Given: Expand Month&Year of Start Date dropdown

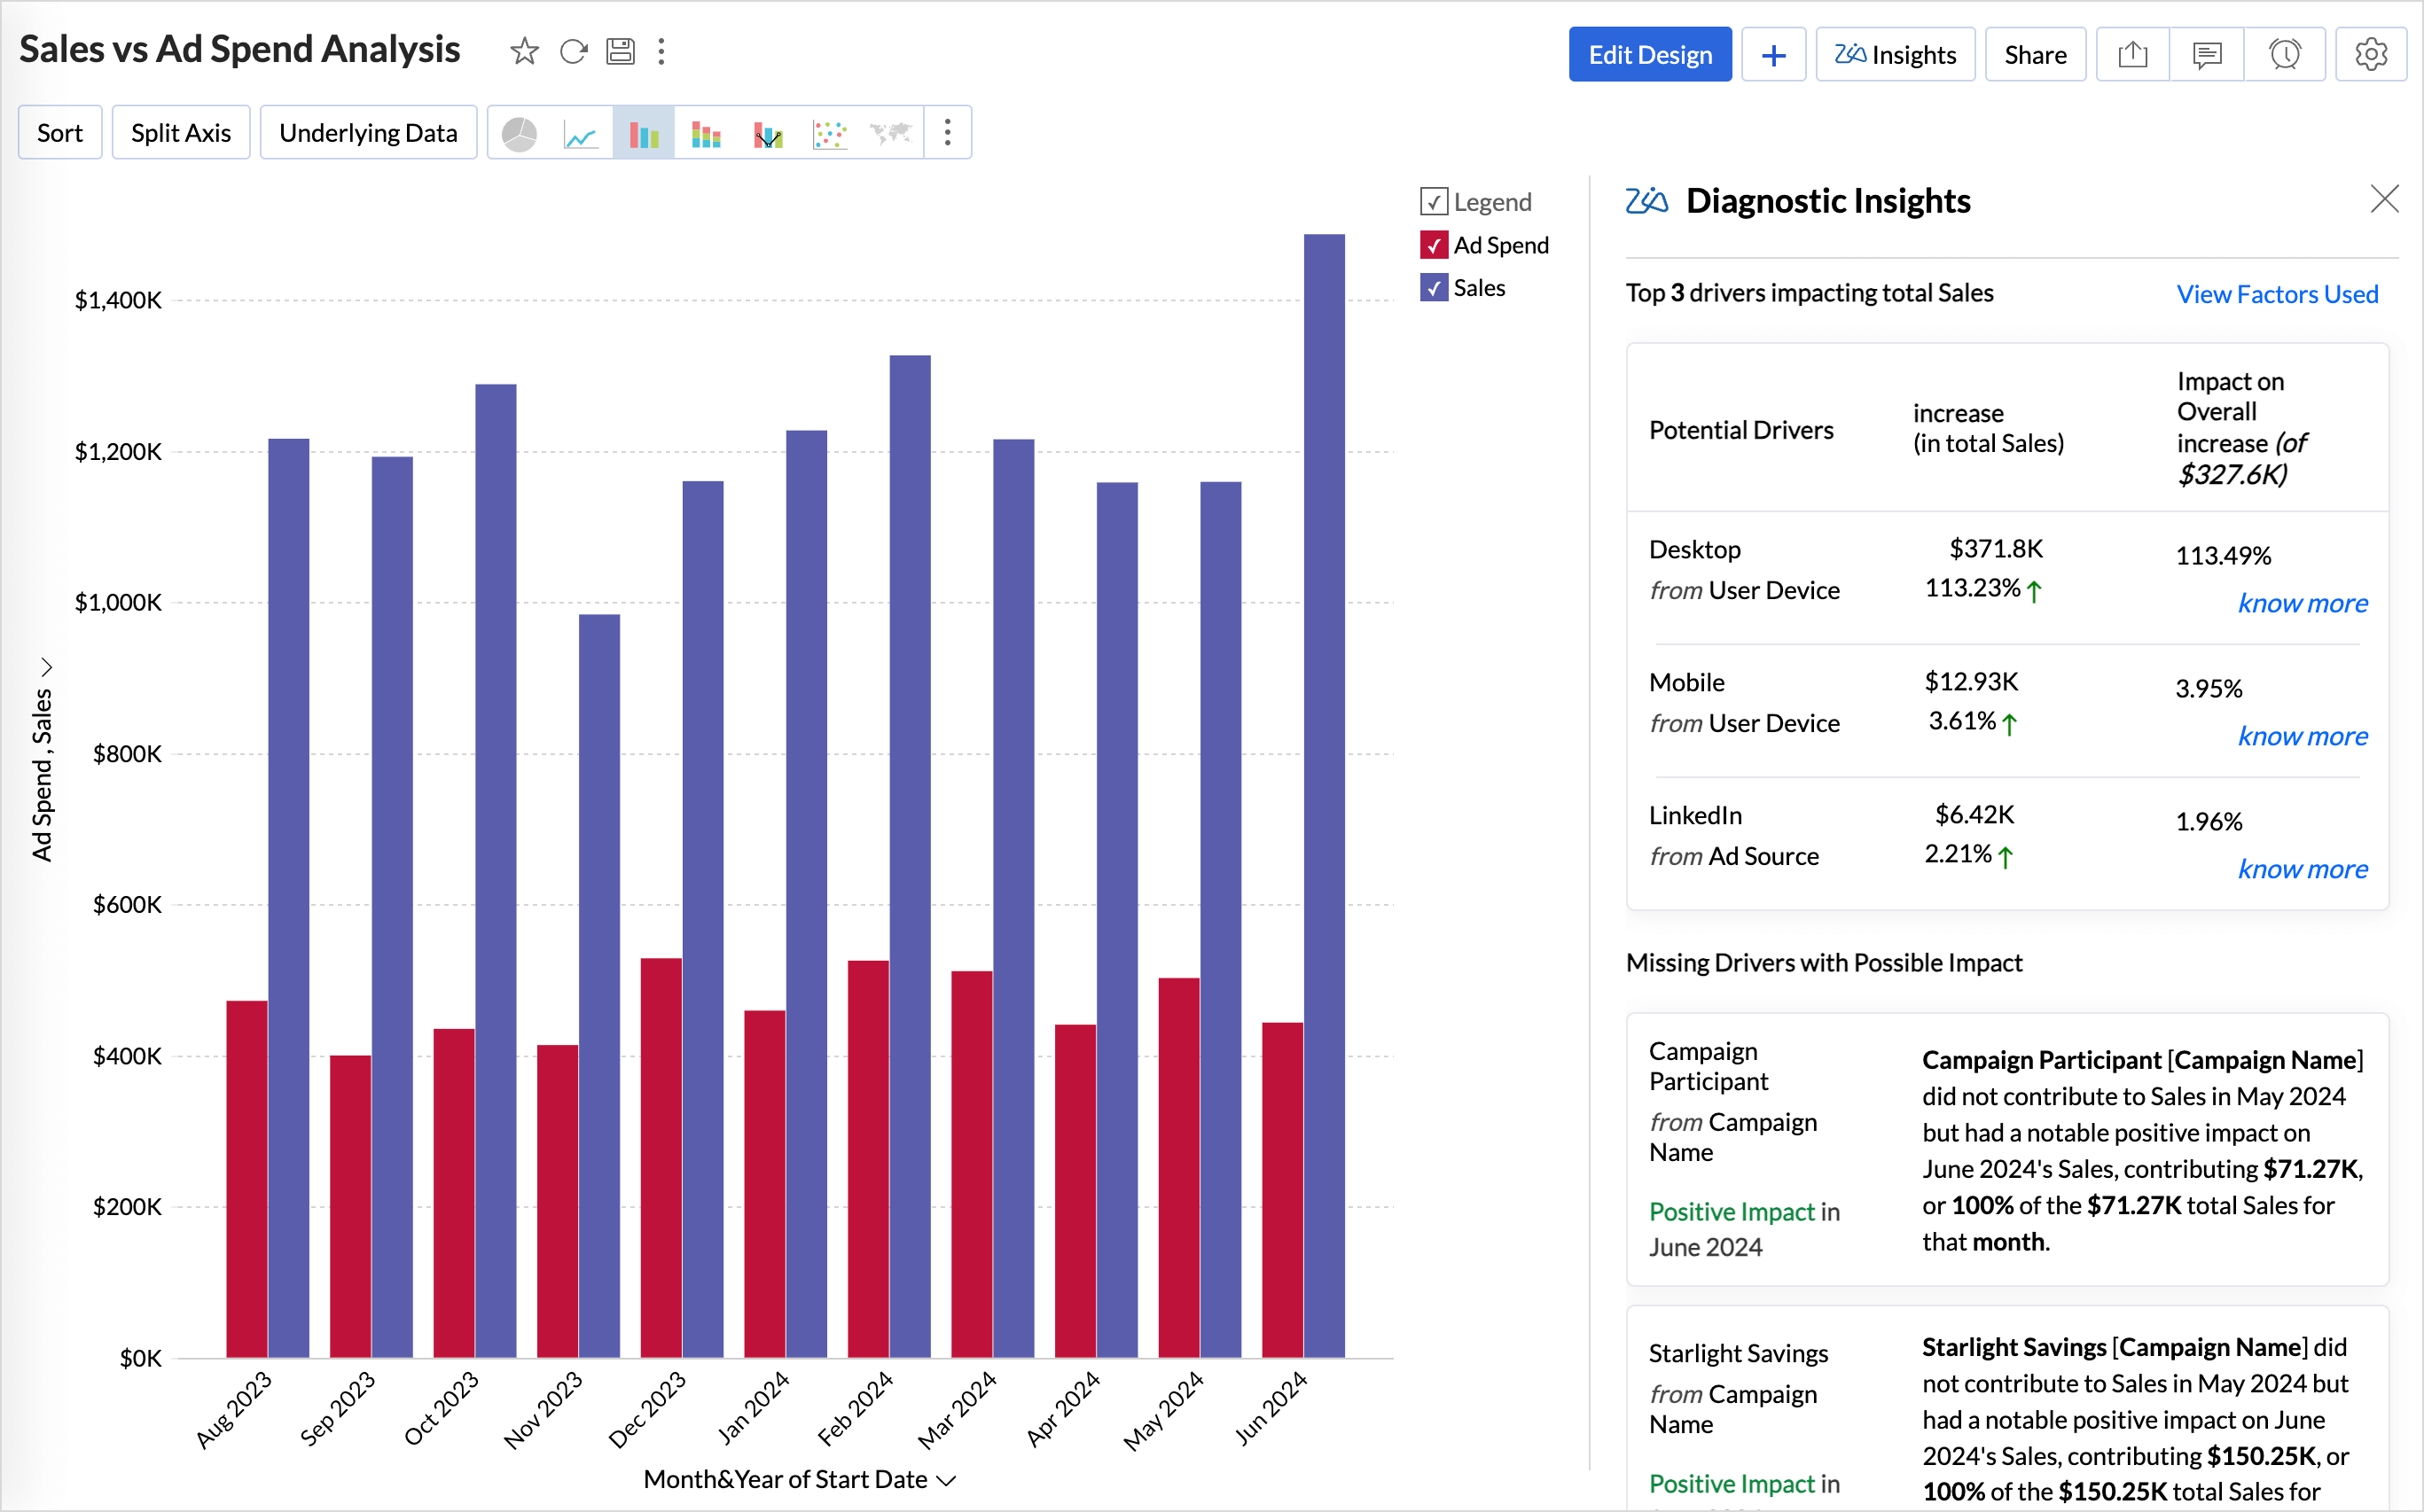Looking at the screenshot, I should point(948,1480).
